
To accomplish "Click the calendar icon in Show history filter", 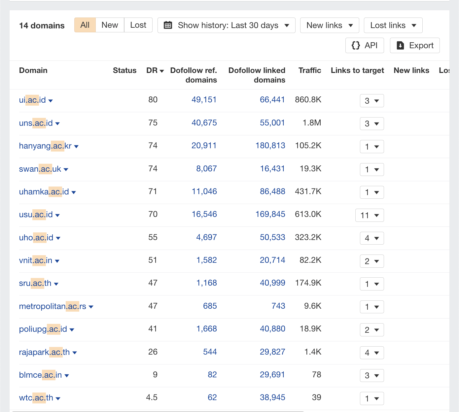I will [x=168, y=25].
